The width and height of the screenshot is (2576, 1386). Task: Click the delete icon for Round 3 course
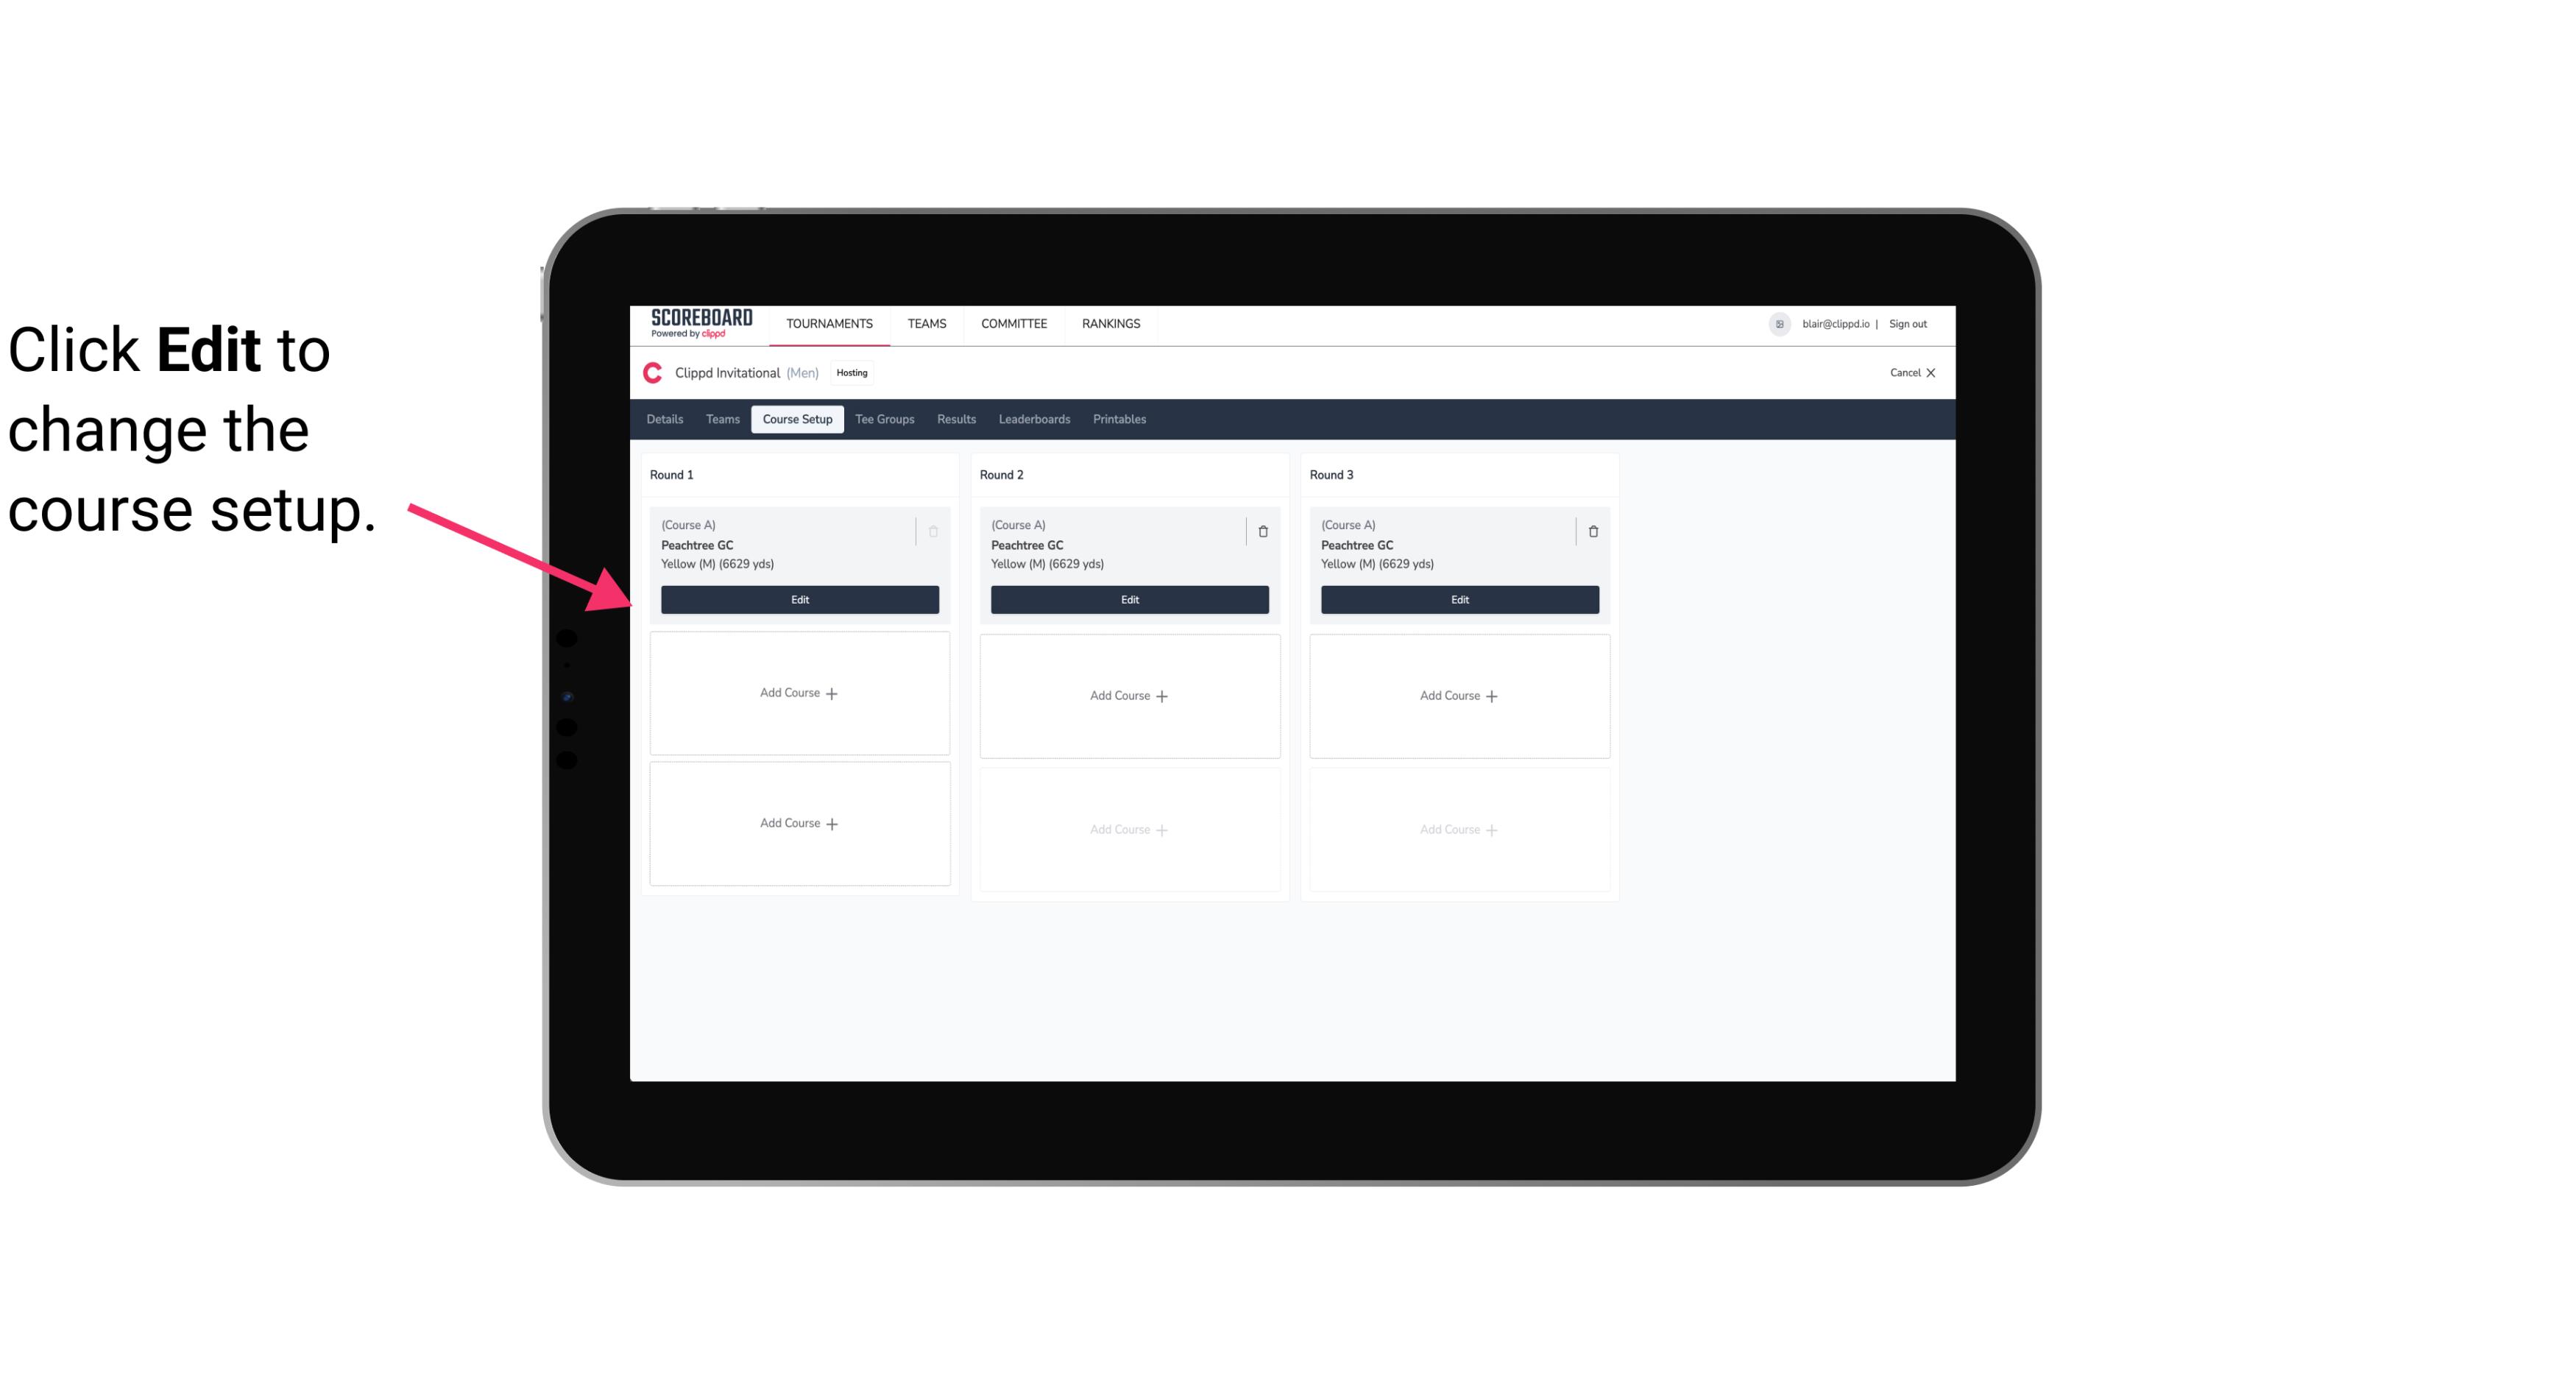1592,531
